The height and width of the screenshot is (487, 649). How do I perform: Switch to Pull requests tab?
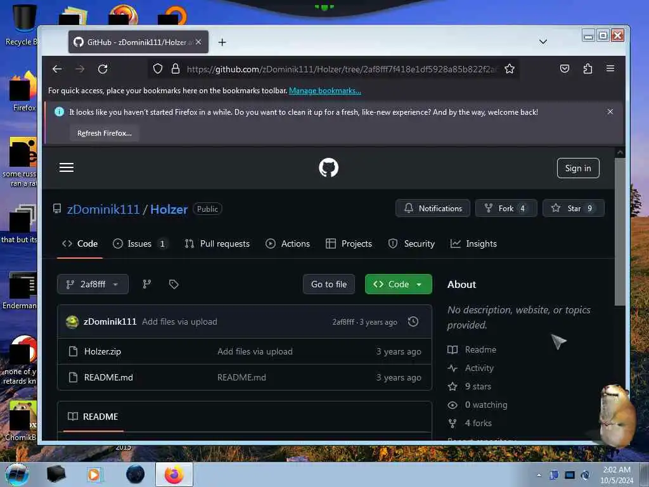pos(217,244)
